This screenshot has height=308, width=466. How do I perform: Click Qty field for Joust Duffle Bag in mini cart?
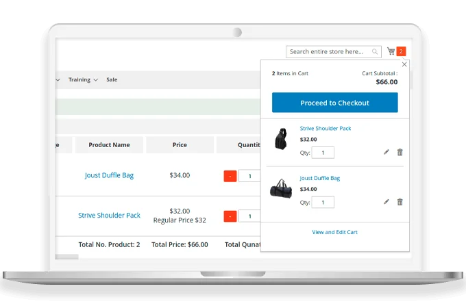(323, 203)
